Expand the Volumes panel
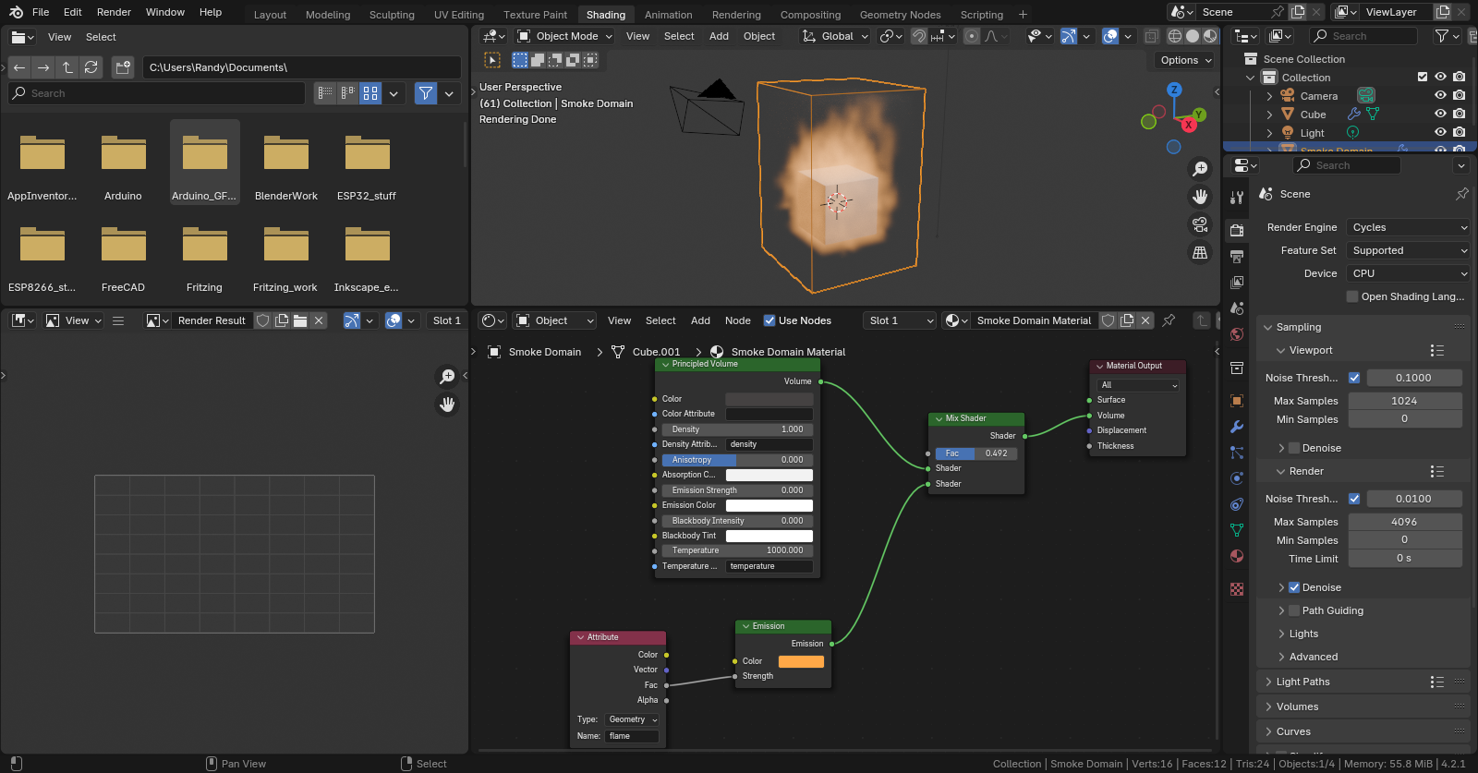This screenshot has height=773, width=1478. point(1297,707)
